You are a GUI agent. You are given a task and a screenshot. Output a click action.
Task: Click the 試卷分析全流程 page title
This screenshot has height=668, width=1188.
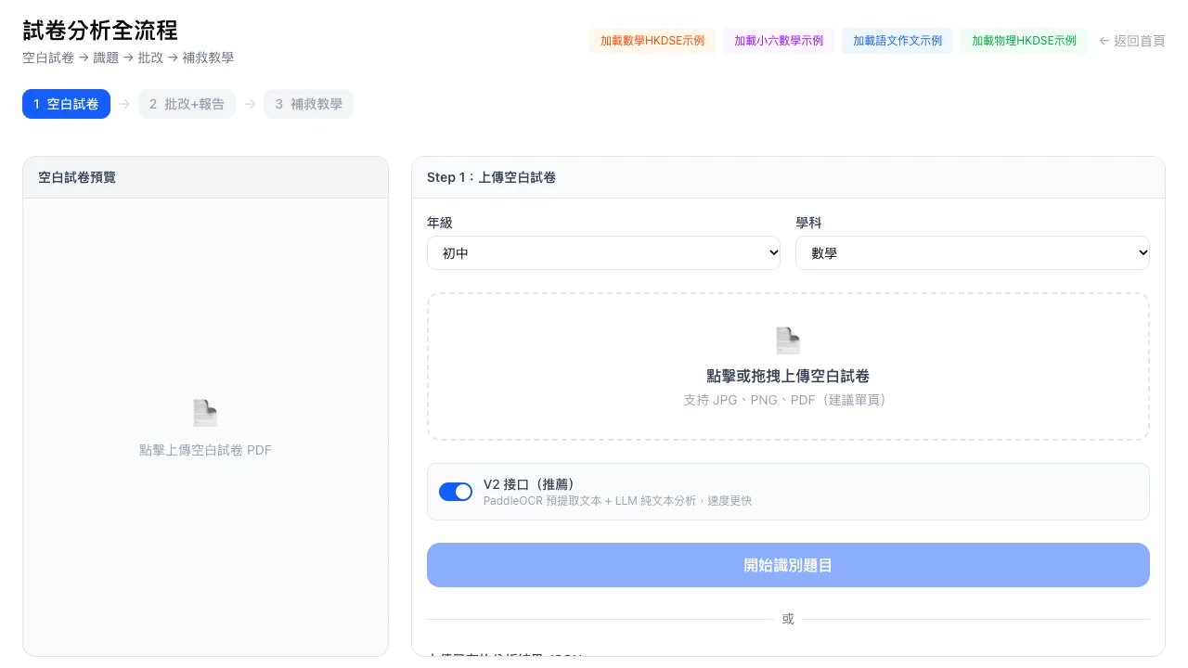pos(100,30)
